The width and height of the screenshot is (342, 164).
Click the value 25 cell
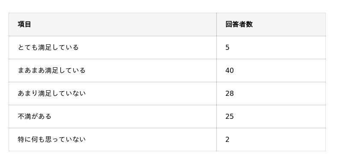click(x=271, y=116)
